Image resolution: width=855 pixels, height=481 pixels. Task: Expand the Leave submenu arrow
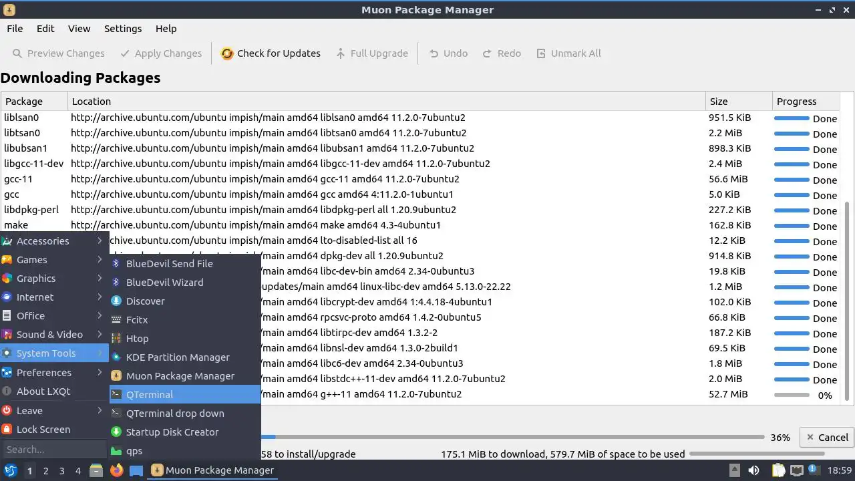(100, 410)
